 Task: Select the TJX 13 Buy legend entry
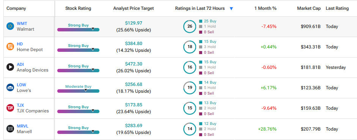click(x=208, y=103)
